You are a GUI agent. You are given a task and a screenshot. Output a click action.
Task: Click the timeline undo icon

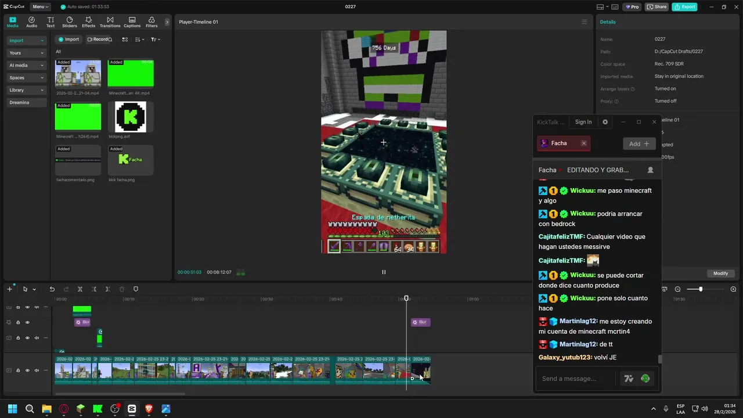point(52,289)
